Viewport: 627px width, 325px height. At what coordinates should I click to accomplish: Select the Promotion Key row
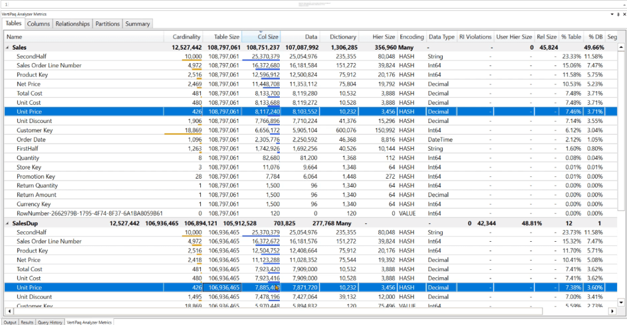point(310,176)
